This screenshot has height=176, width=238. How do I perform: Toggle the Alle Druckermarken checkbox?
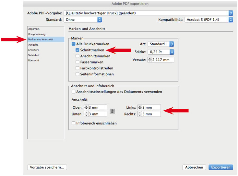point(73,44)
